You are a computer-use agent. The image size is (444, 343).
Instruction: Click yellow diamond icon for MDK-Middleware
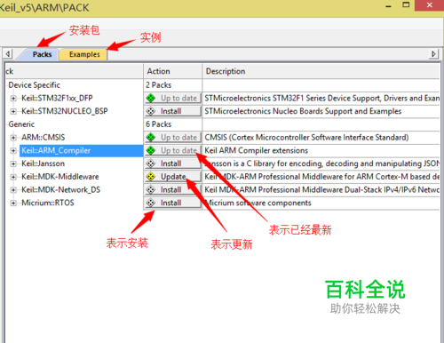[151, 177]
